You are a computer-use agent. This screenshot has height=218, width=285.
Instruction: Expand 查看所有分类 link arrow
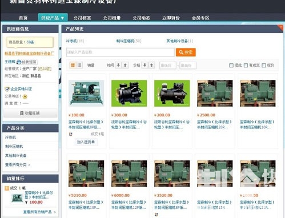coord(29,165)
